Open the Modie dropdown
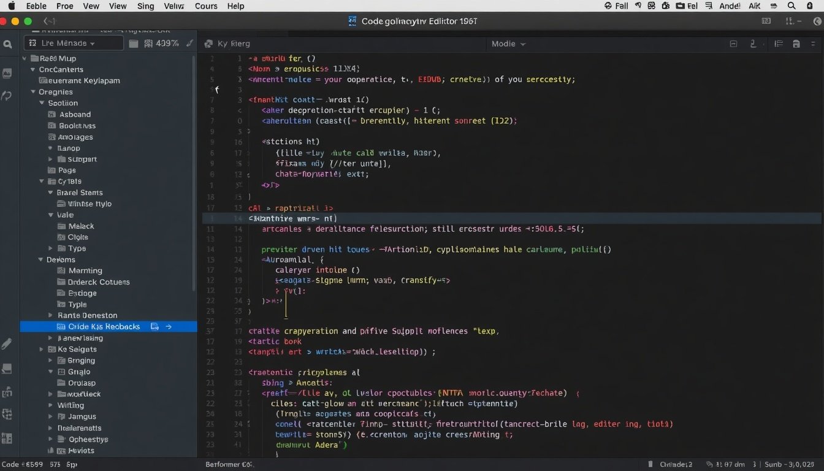824x471 pixels. tap(509, 44)
